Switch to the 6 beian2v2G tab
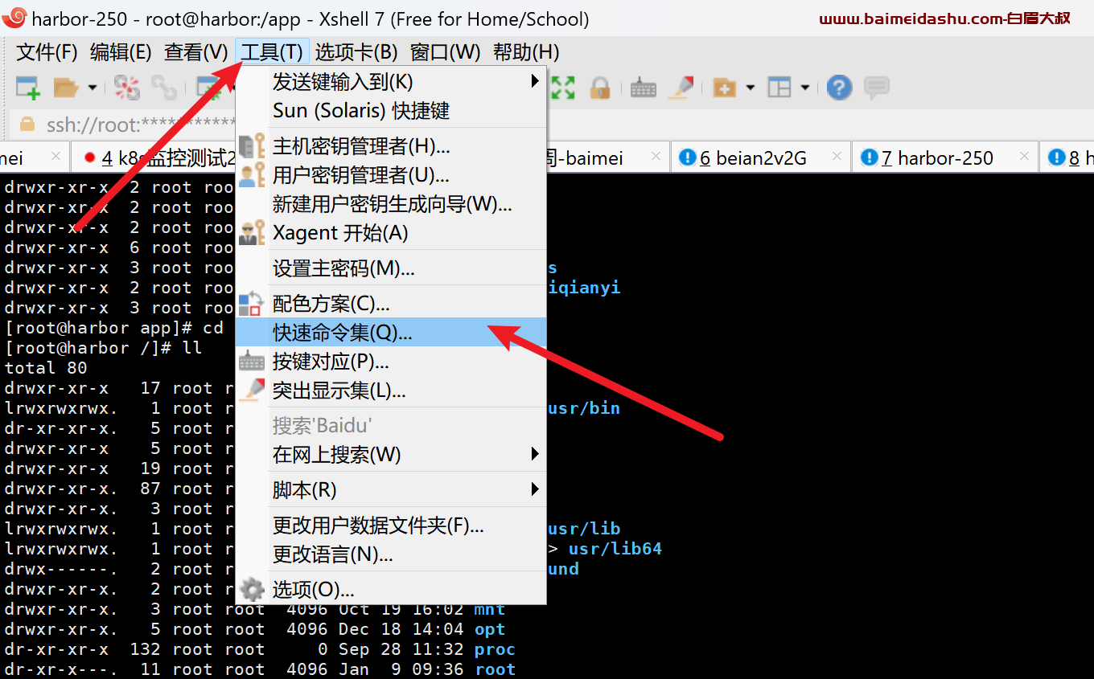This screenshot has width=1094, height=679. pyautogui.click(x=760, y=157)
